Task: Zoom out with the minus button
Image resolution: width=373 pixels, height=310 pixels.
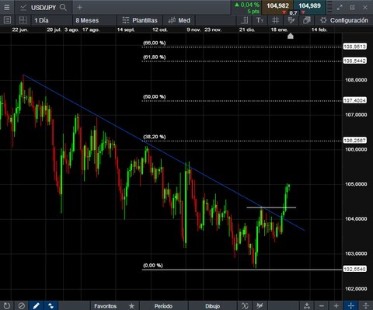Action: 322,306
